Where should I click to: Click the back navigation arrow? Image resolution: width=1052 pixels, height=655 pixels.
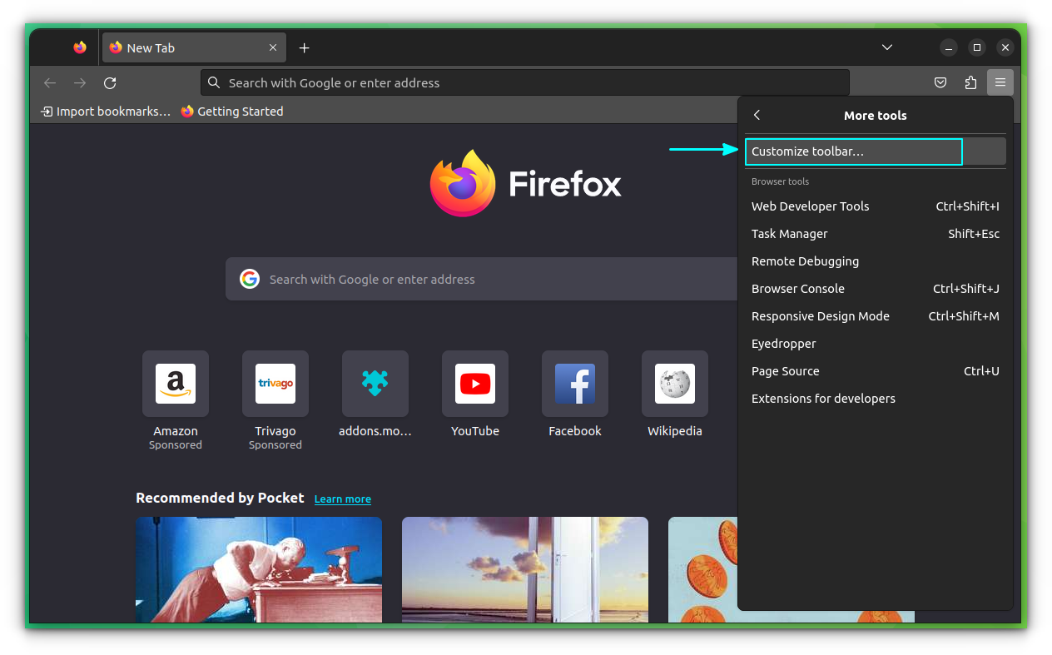pyautogui.click(x=50, y=82)
